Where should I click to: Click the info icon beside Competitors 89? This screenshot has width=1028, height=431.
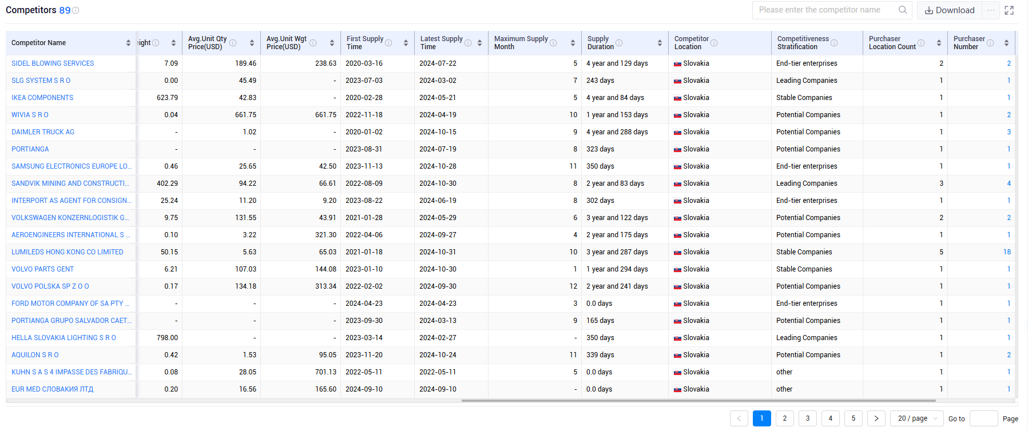click(76, 10)
